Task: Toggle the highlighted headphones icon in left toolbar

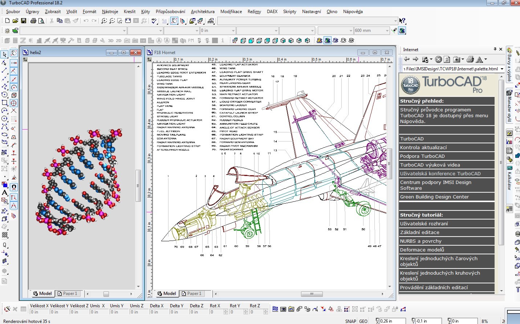Action: click(x=14, y=187)
